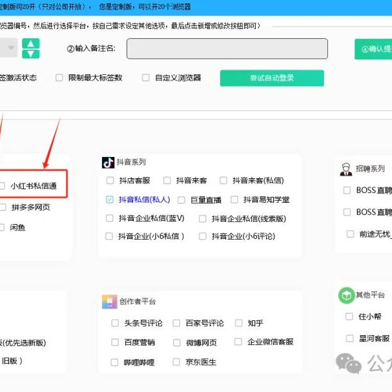Viewport: 392px width, 392px height.
Task: Check the 抖音企业私信(蓝V) checkbox
Action: (x=110, y=218)
